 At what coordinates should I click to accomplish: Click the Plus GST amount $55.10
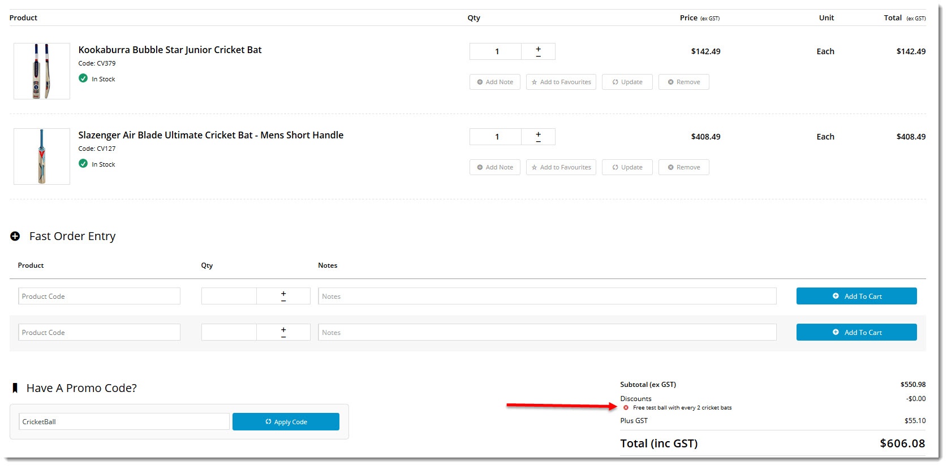pos(915,420)
